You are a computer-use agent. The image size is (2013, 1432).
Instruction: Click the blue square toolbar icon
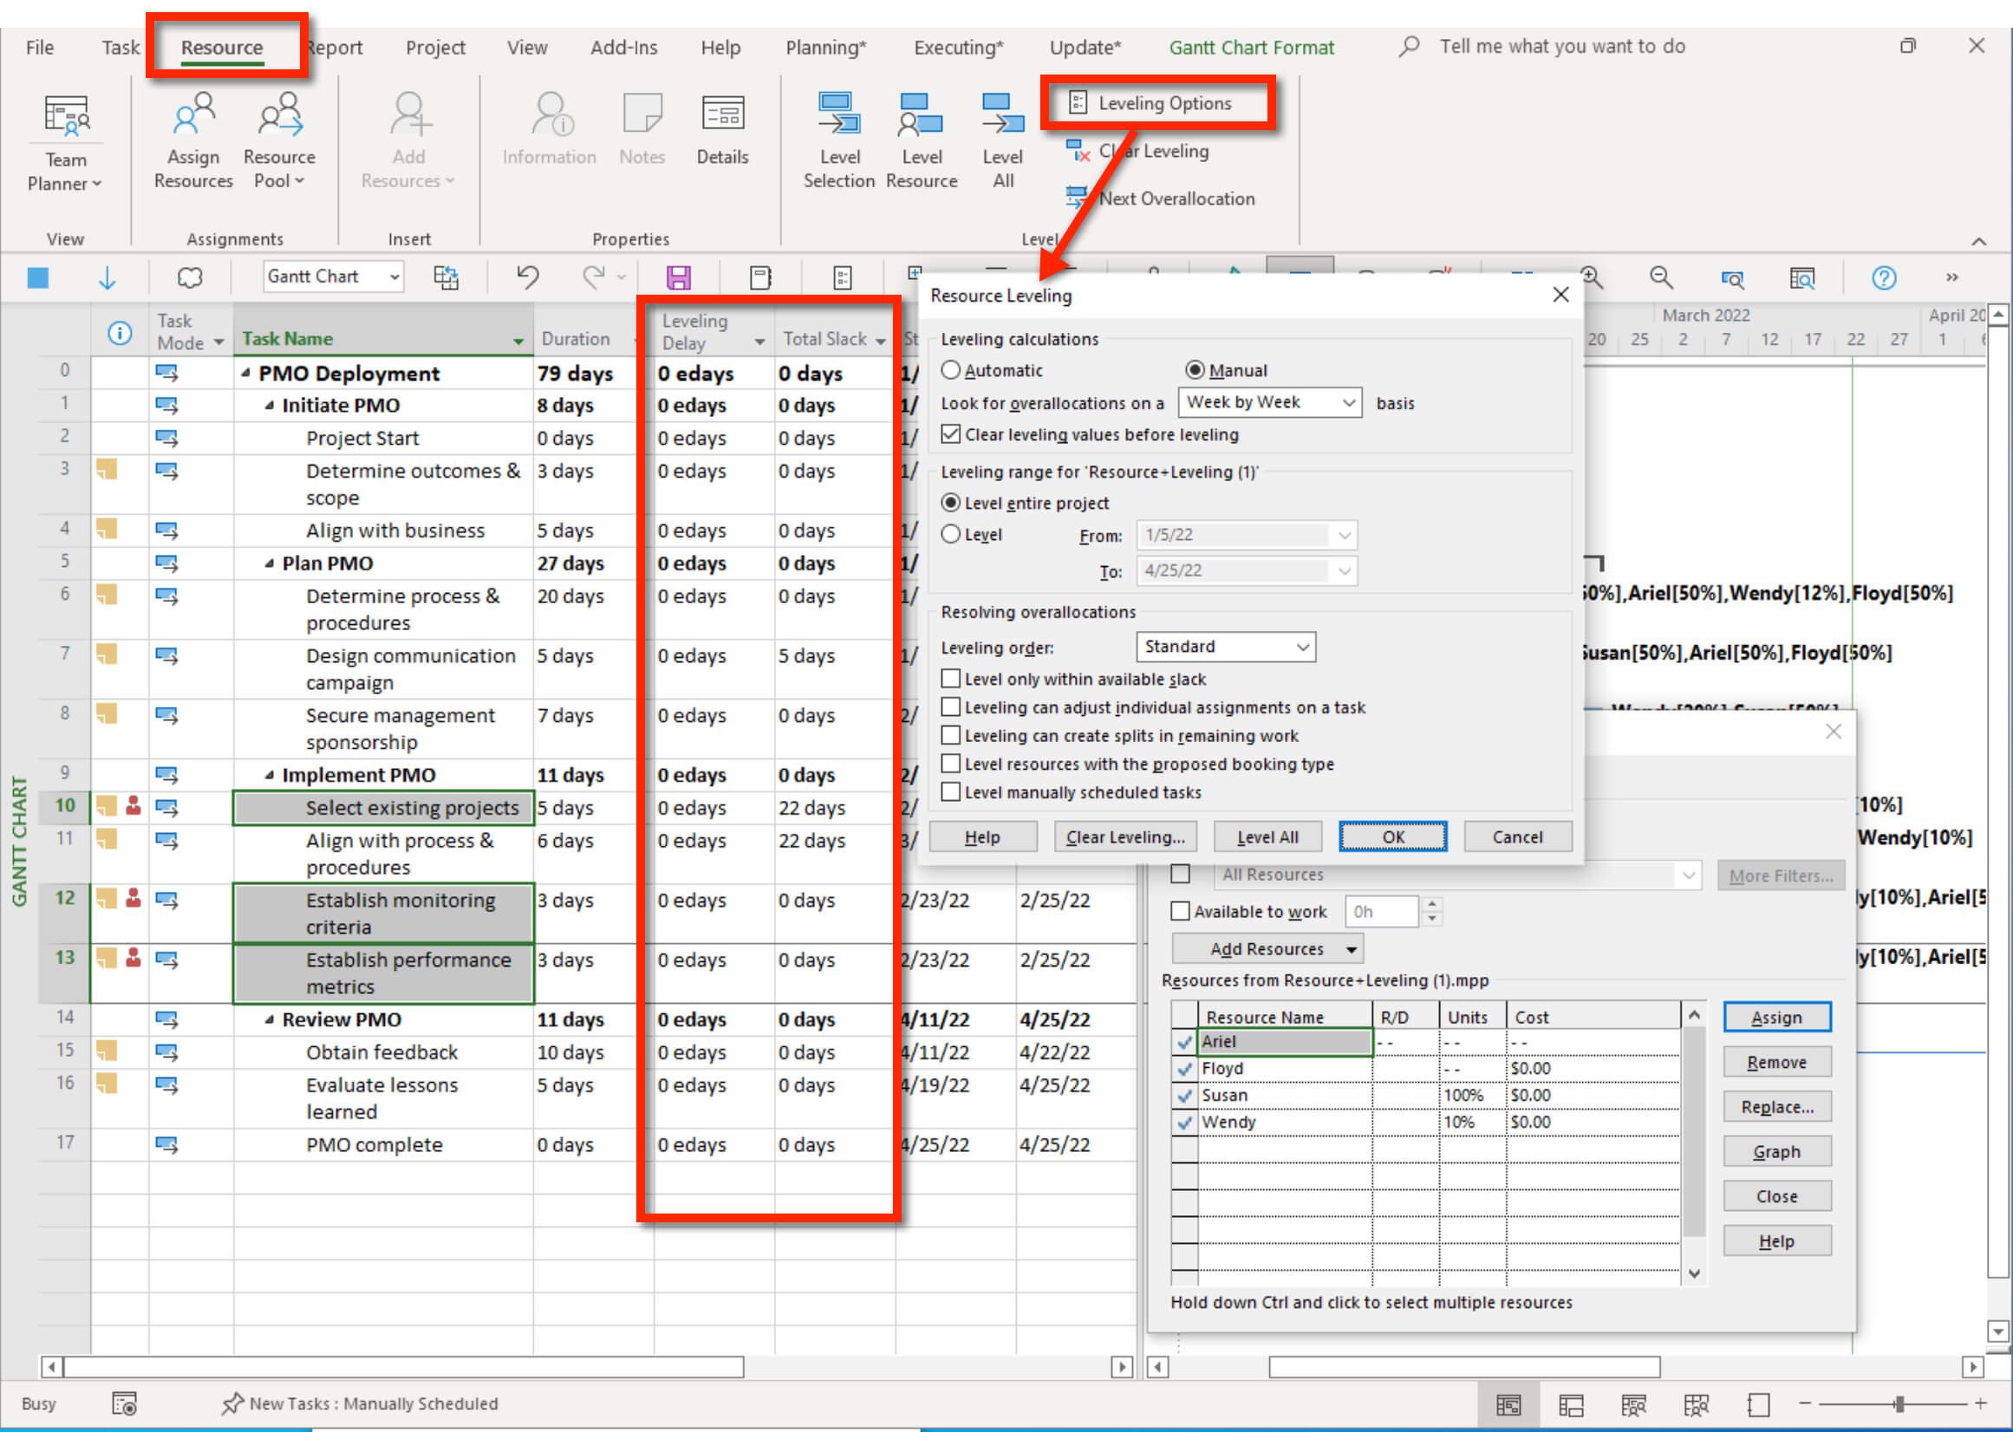(38, 277)
